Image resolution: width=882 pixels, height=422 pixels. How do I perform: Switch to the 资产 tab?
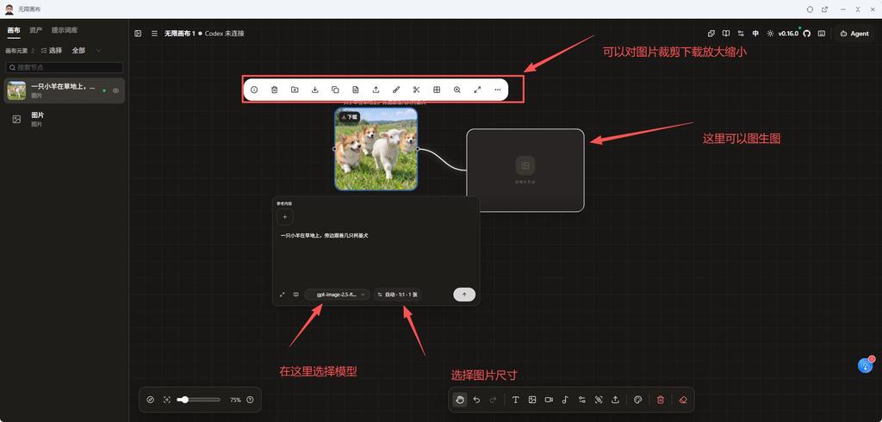point(36,30)
